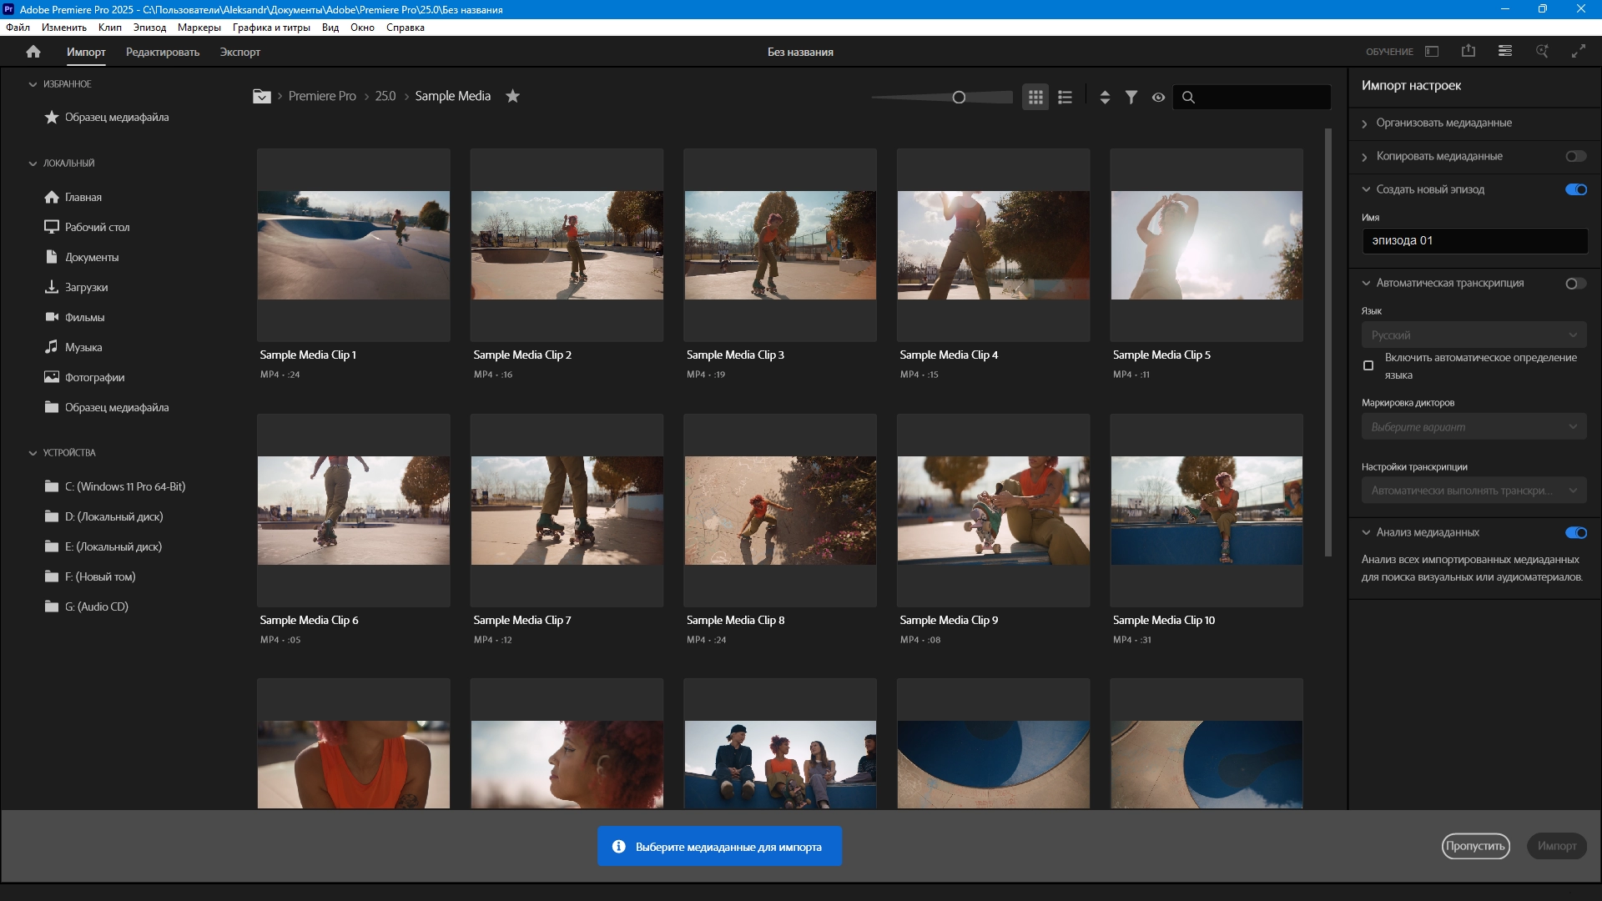1602x901 pixels.
Task: Switch to the Export tab
Action: pos(239,52)
